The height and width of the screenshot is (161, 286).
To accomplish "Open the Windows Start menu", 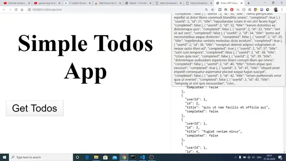I will pos(4,157).
